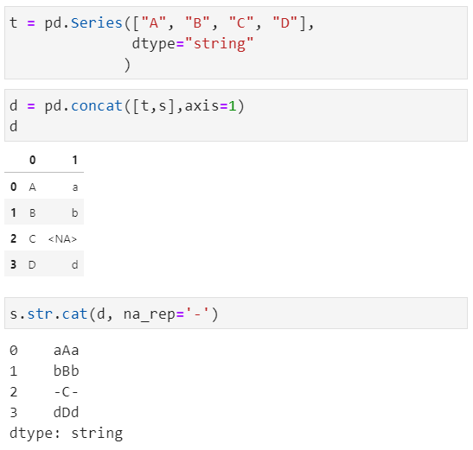Click the dtype="string" argument text
Screen dimensions: 473x450
click(x=193, y=44)
